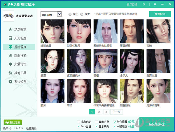Image resolution: width=175 pixels, height=132 pixels.
Task: Uncheck the 一键喊话 checkbox
Action: pos(115,126)
